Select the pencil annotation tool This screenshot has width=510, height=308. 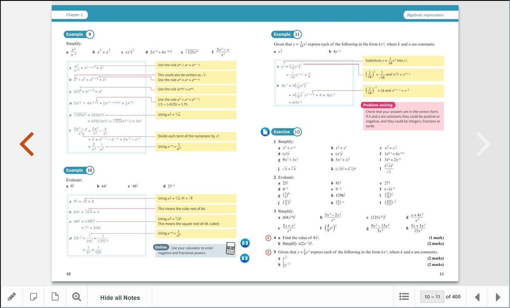[13, 297]
